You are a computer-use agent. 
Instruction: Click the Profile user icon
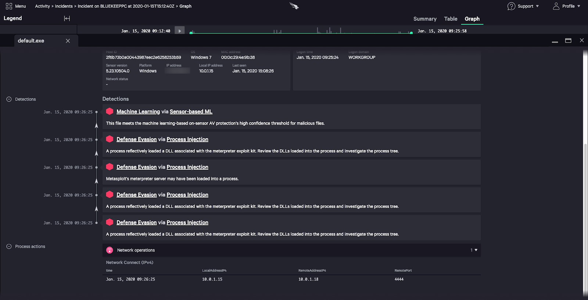(556, 6)
